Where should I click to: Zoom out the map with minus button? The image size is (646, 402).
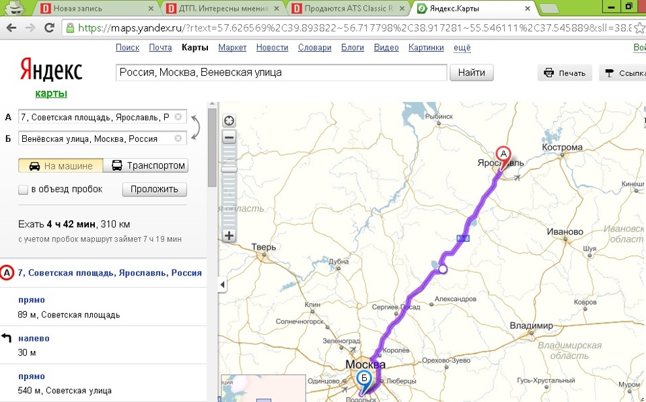coord(229,137)
